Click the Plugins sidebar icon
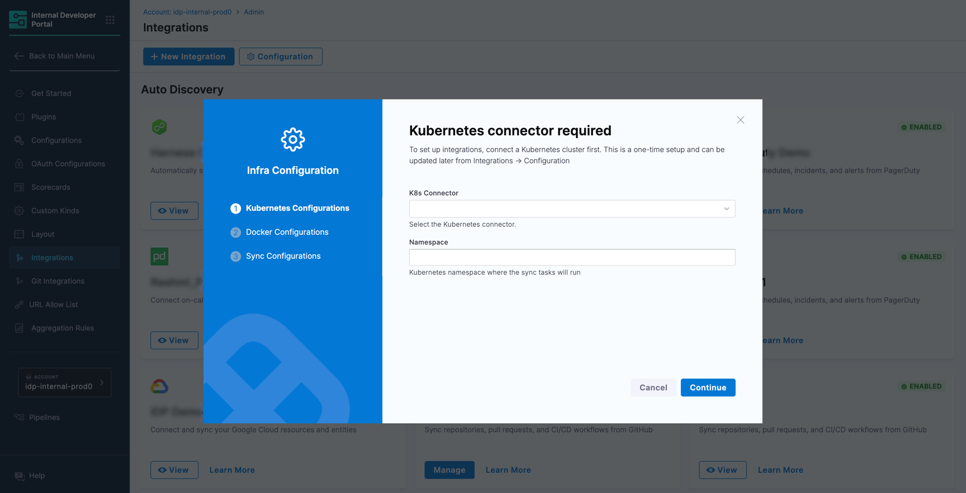The height and width of the screenshot is (493, 966). click(x=20, y=117)
